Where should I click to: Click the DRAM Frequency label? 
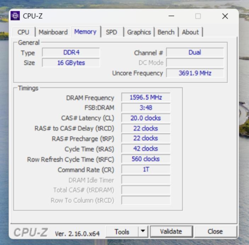point(90,98)
